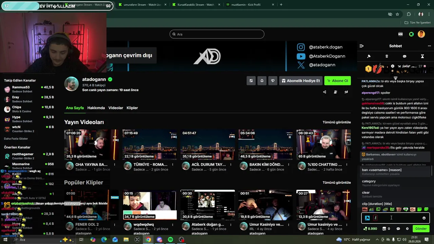Screen dimensions: 434x244
Task: Click Tümünü görüntüle for Yayın Videoları
Action: 336,122
